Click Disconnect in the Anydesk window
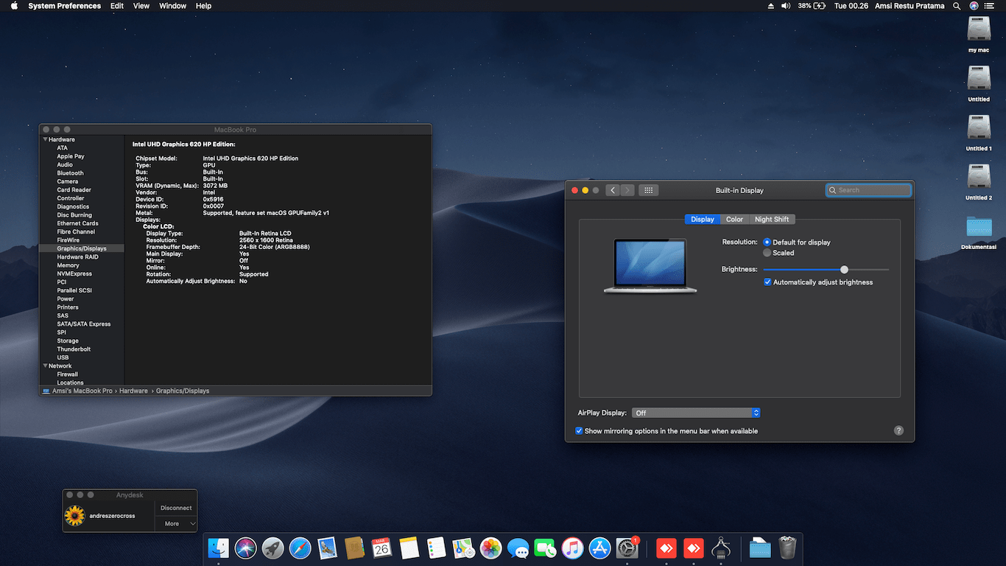1006x566 pixels. coord(176,508)
